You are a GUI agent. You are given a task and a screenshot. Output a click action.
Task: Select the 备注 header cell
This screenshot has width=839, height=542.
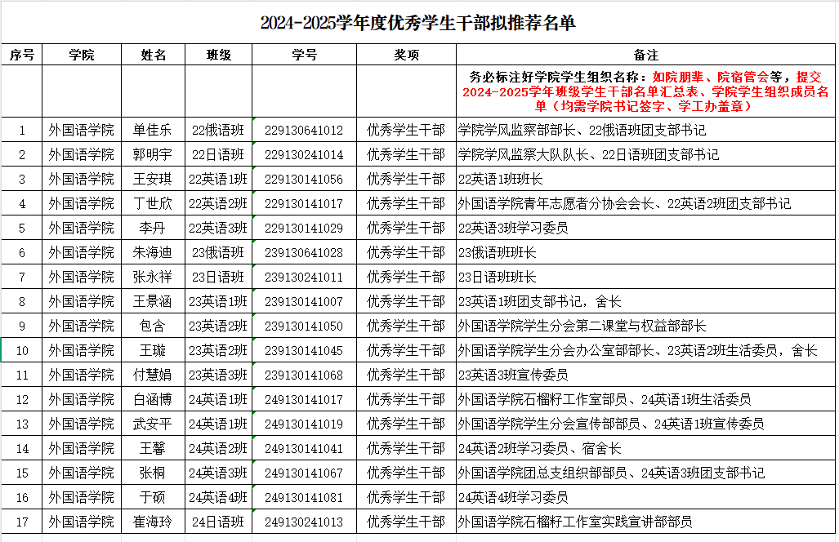coord(645,55)
